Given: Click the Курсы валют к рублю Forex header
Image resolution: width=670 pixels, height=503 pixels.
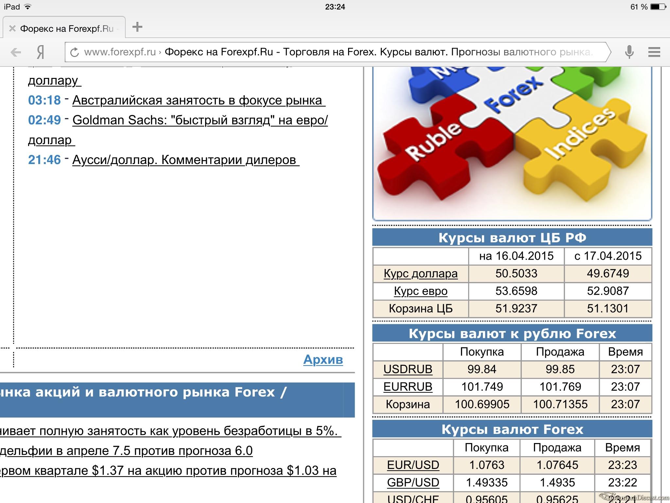Looking at the screenshot, I should click(512, 333).
